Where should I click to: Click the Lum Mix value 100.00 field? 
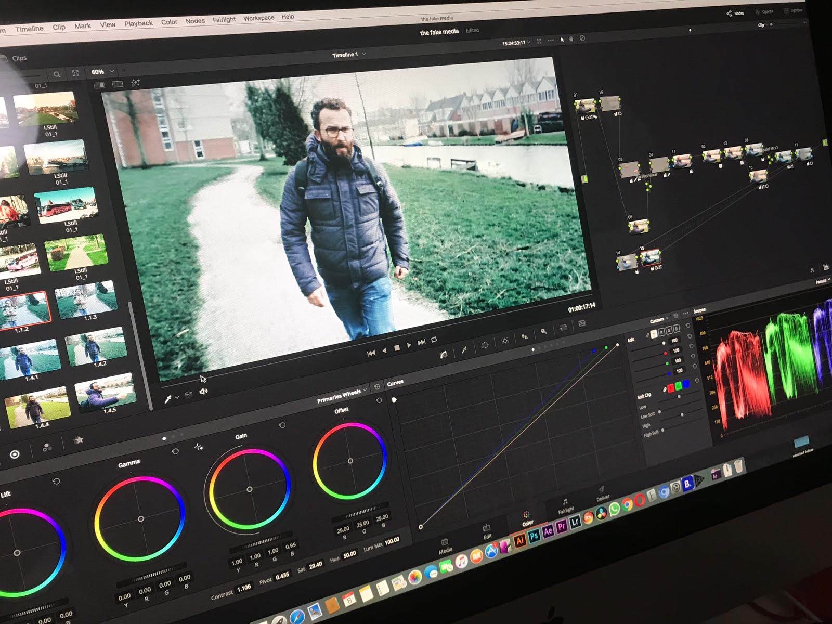(x=392, y=541)
